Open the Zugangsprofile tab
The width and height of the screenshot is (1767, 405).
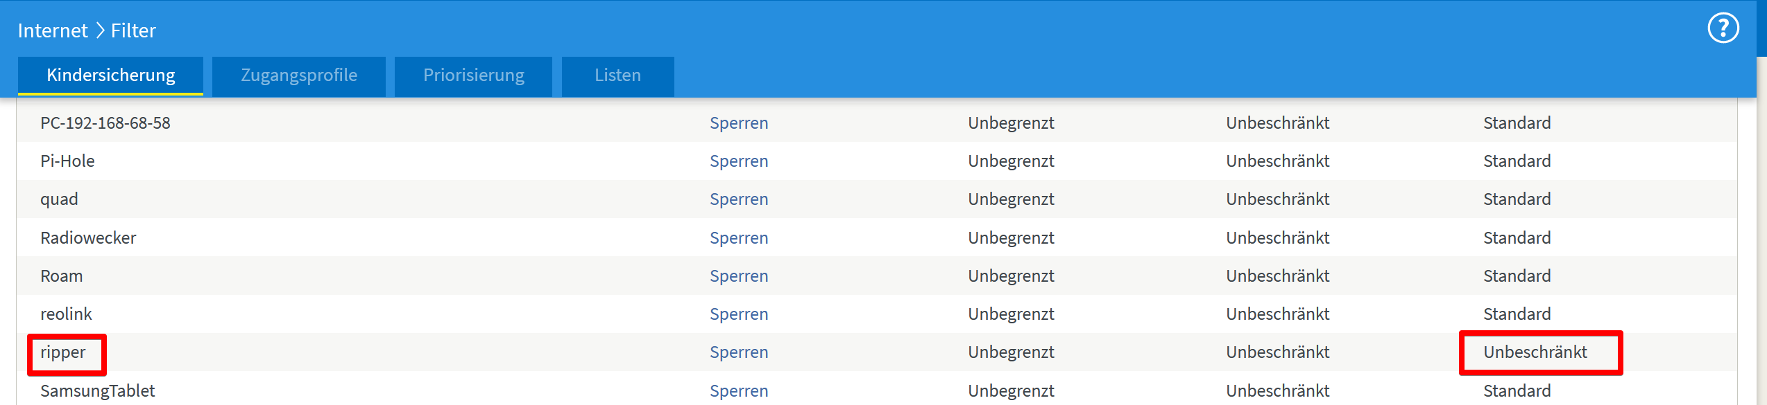(x=299, y=75)
